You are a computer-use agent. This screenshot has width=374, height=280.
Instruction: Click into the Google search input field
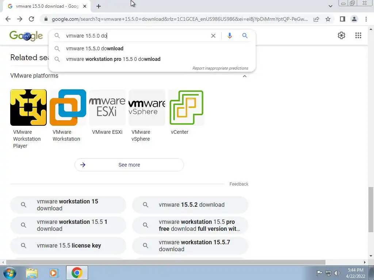click(x=136, y=36)
